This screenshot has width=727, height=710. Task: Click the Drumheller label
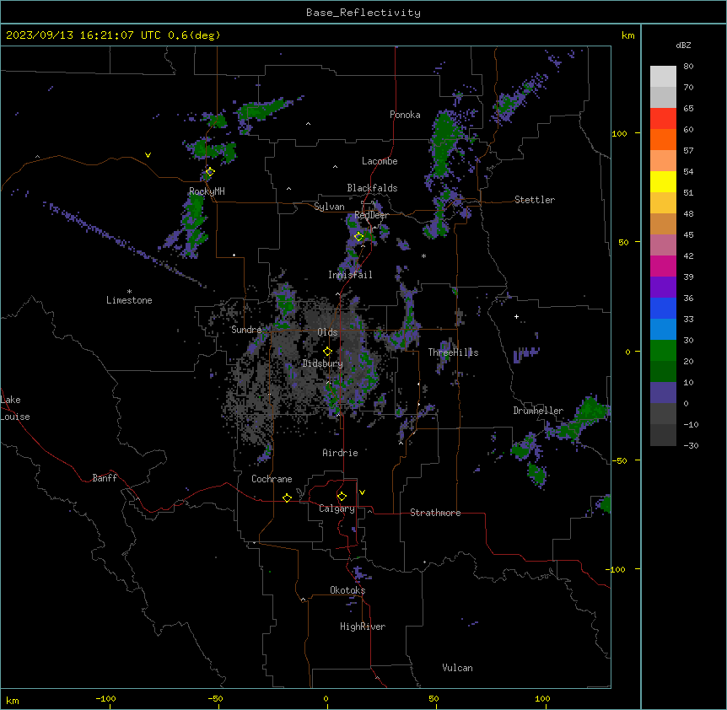pyautogui.click(x=538, y=411)
